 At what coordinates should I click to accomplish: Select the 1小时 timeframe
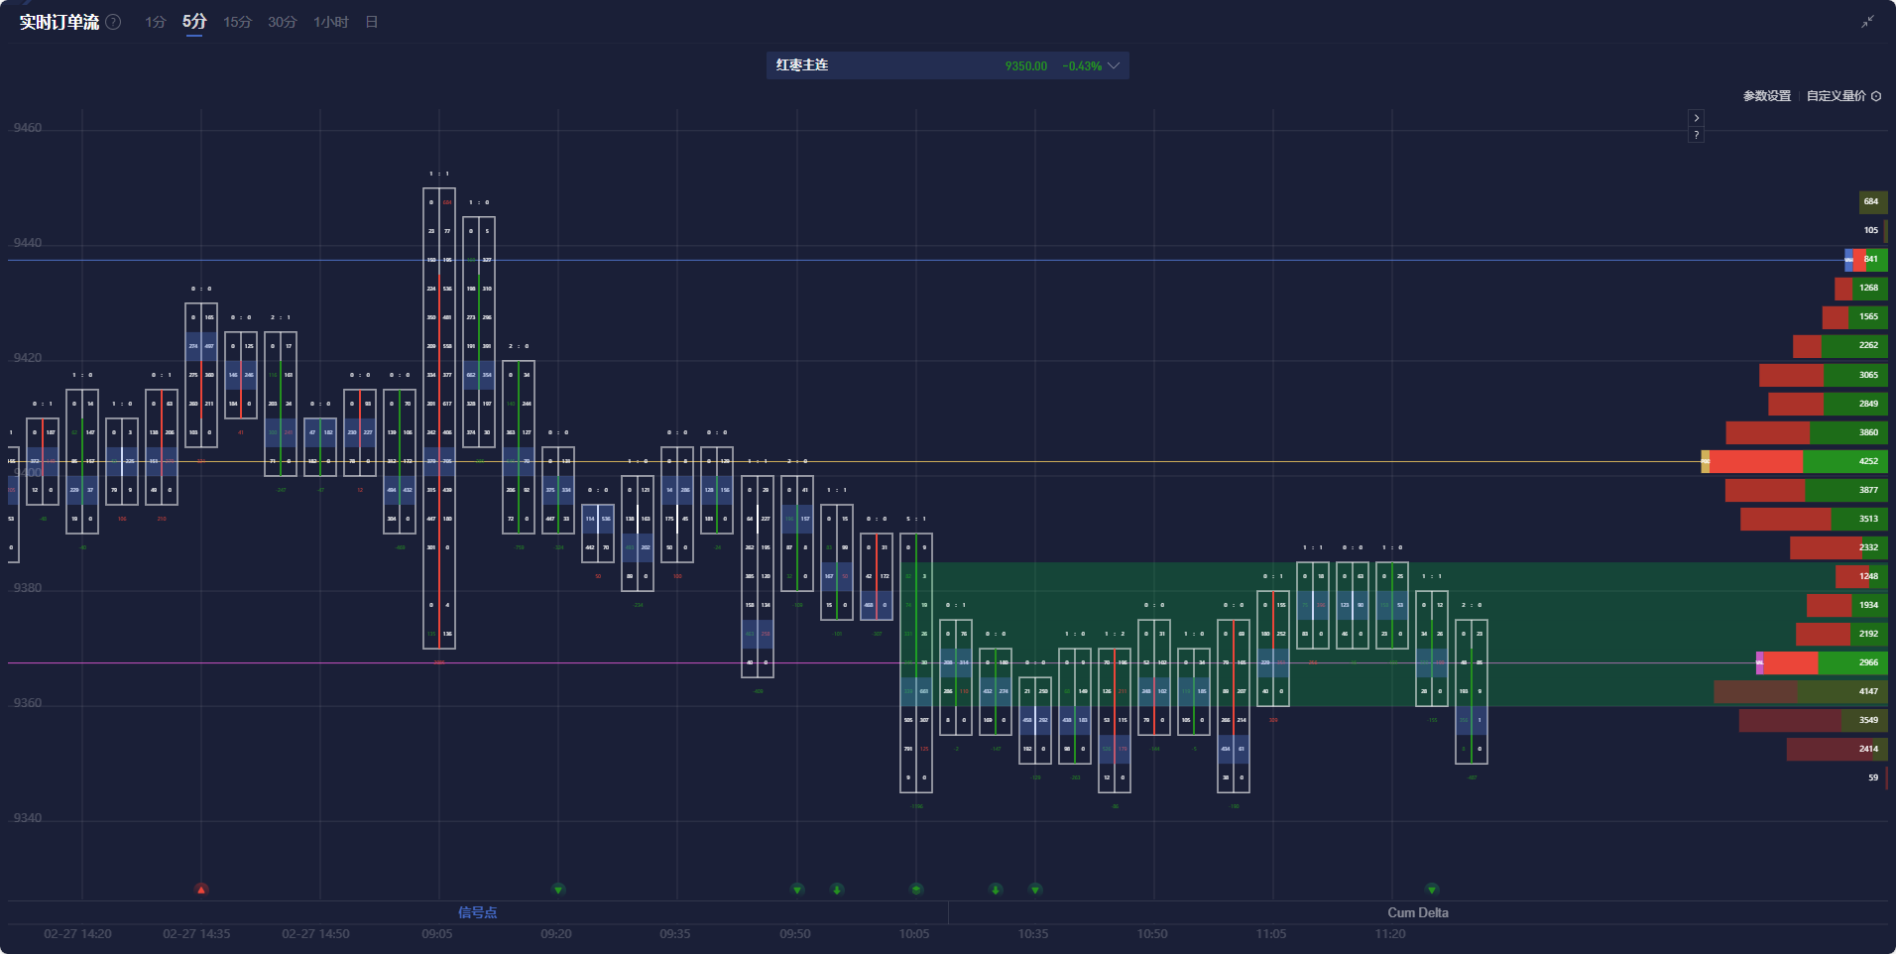pos(331,22)
